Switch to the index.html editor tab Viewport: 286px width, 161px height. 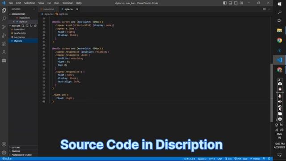[x=49, y=9]
